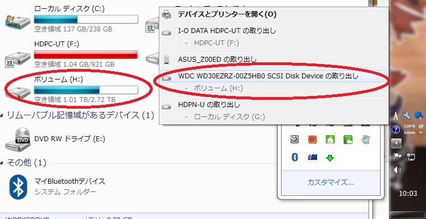Open the orange CC4 tray icon
Viewport: 426px width, 219px height.
pos(312,140)
